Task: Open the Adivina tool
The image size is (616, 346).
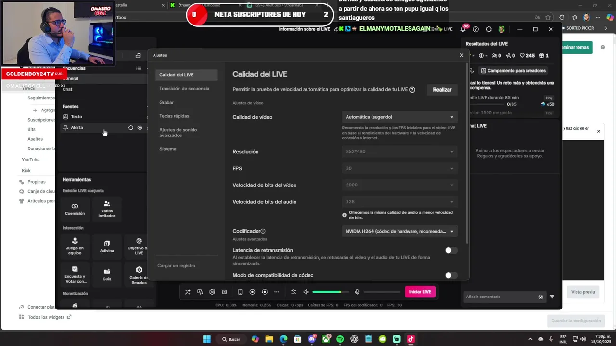Action: coord(107,246)
